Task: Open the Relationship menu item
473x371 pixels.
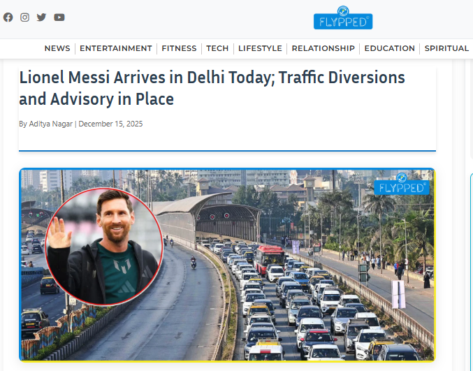Action: click(x=323, y=48)
